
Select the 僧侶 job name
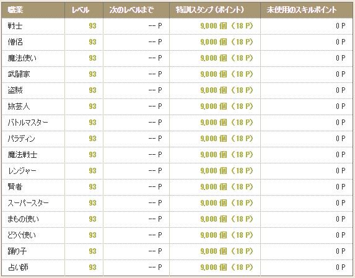click(x=15, y=42)
